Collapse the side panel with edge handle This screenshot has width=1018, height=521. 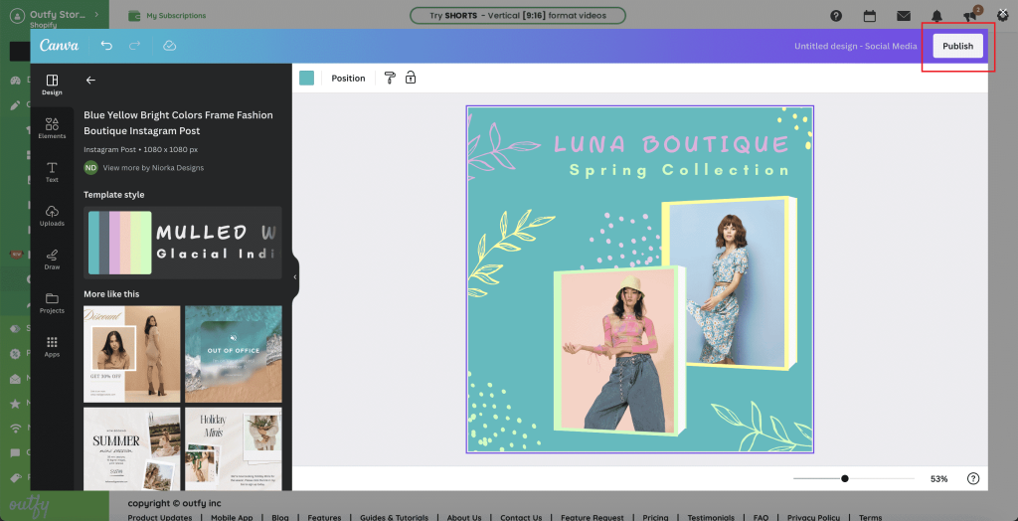coord(295,277)
